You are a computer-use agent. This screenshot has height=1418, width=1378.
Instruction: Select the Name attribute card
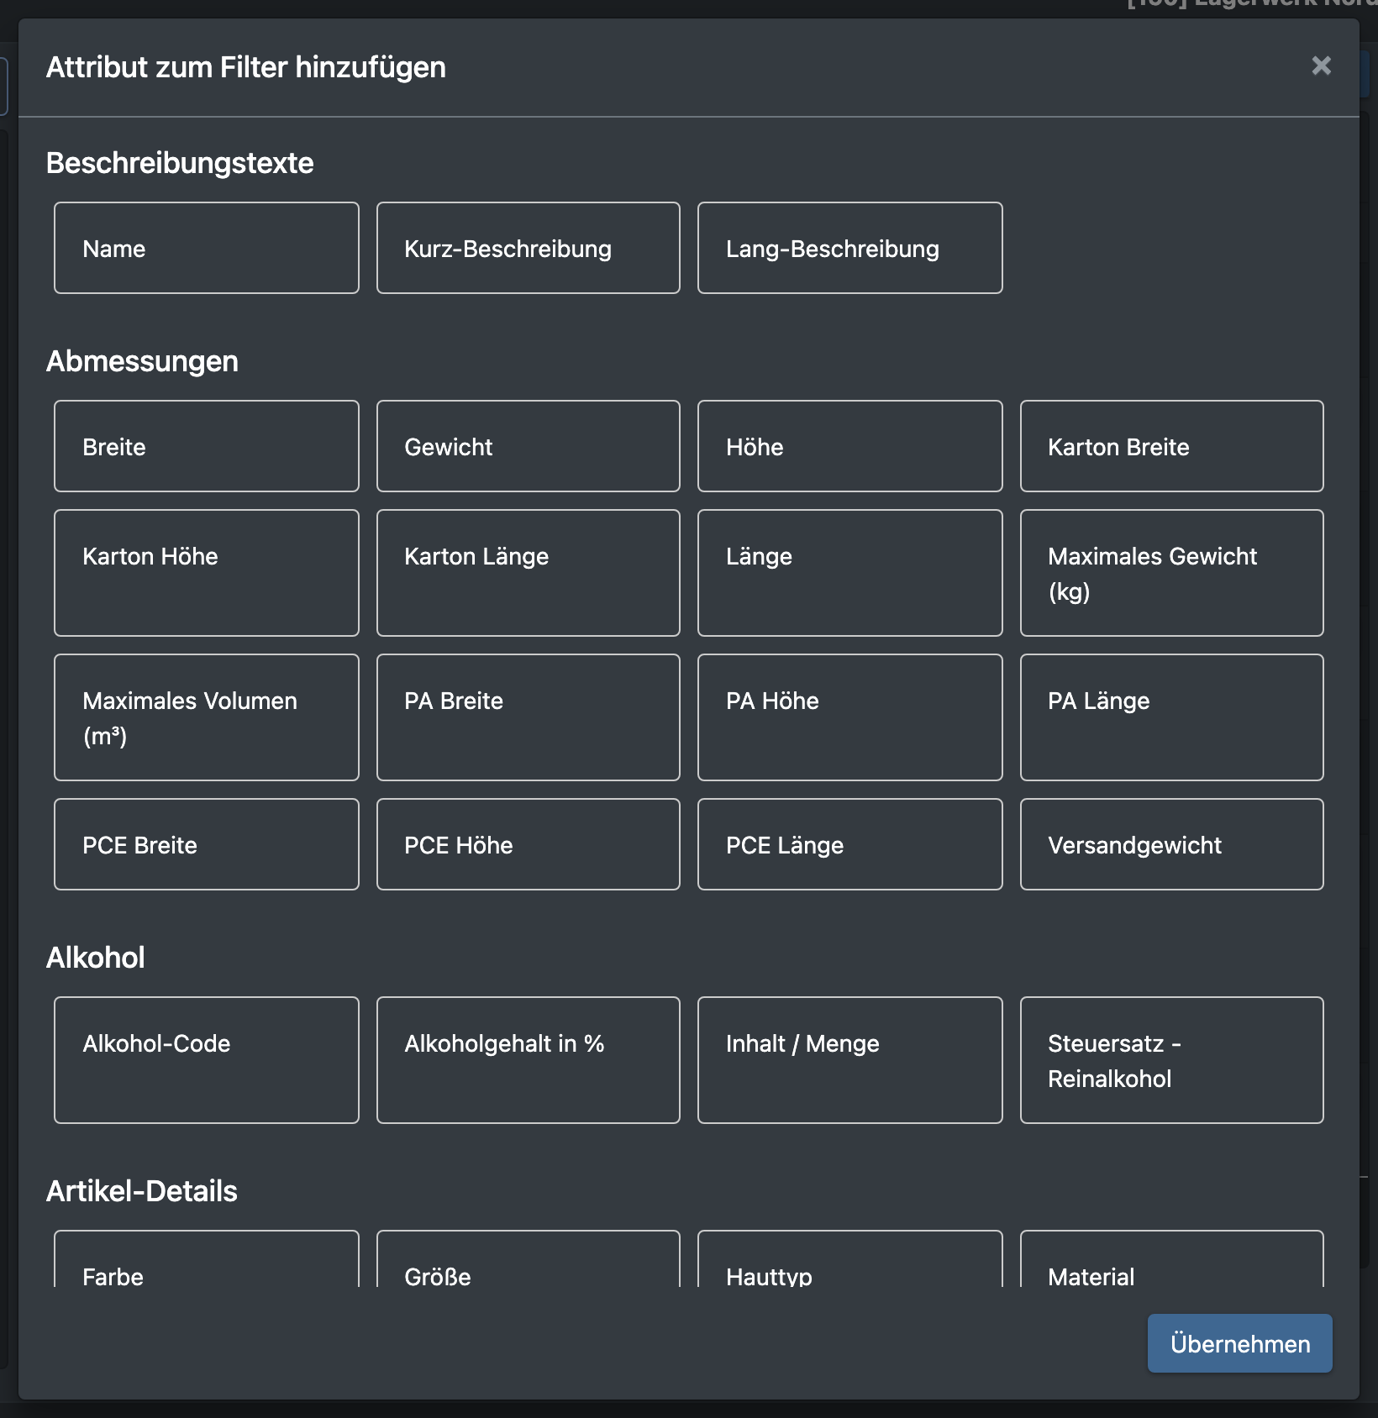coord(207,248)
